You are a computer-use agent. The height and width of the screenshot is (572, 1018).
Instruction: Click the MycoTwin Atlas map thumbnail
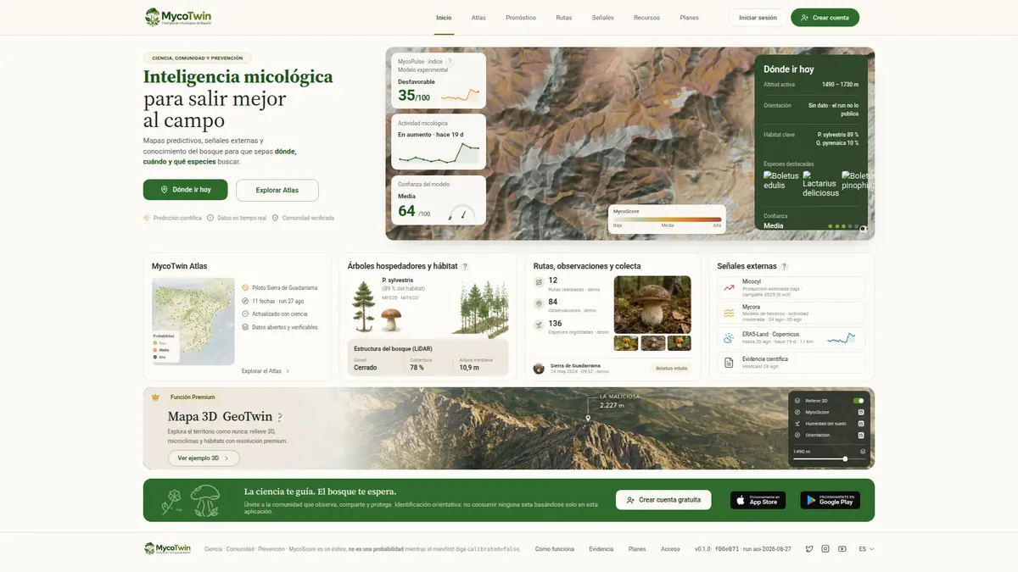[193, 321]
